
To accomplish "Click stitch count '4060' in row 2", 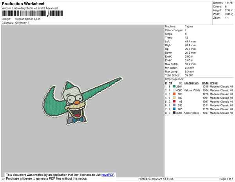I will pyautogui.click(x=179, y=90).
